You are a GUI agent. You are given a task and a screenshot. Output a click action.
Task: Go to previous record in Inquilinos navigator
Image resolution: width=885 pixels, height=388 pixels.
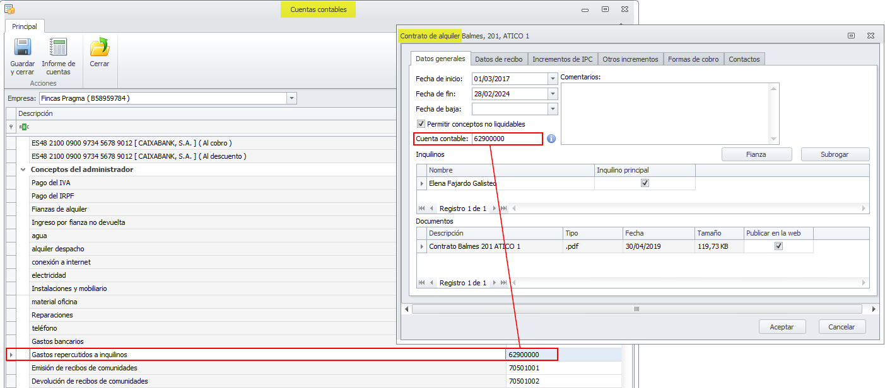pyautogui.click(x=431, y=208)
